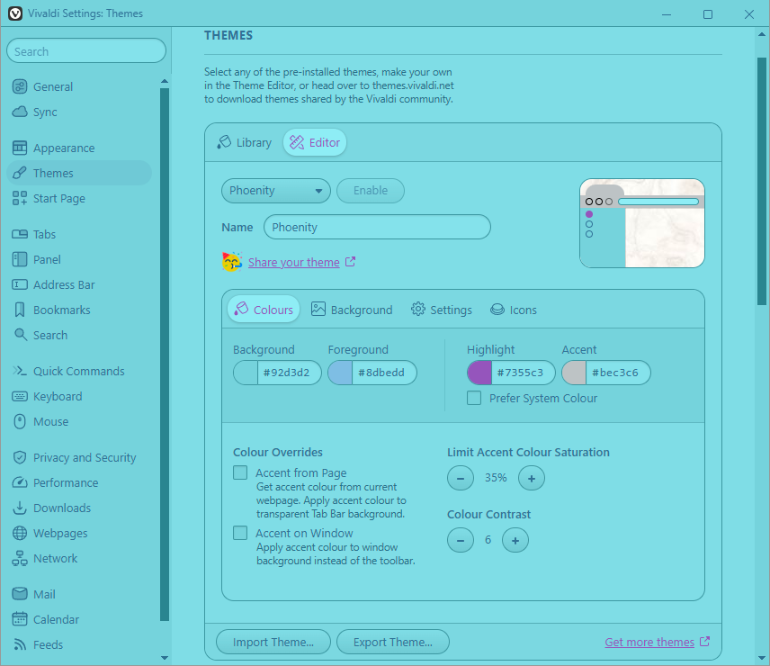The width and height of the screenshot is (770, 666).
Task: Click the Feeds icon in sidebar
Action: click(x=20, y=644)
